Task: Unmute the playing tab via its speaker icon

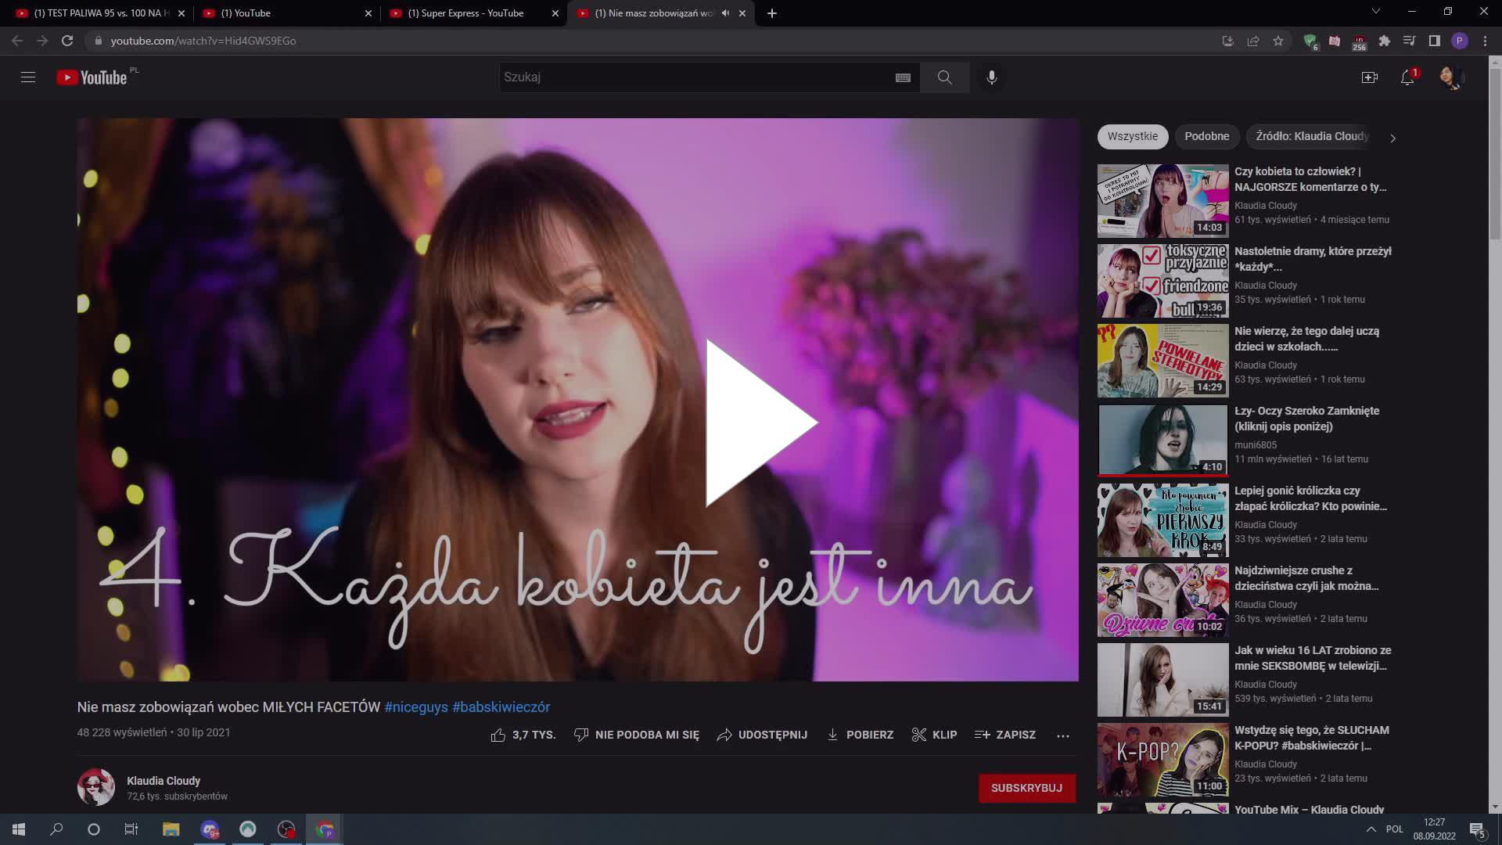Action: [724, 13]
